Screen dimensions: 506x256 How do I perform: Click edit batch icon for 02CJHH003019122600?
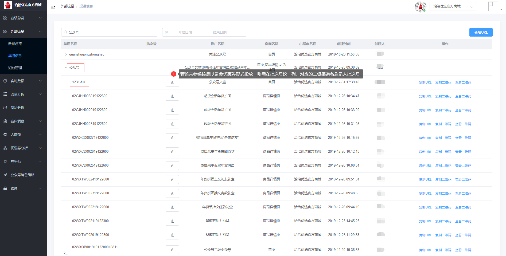pyautogui.click(x=172, y=96)
